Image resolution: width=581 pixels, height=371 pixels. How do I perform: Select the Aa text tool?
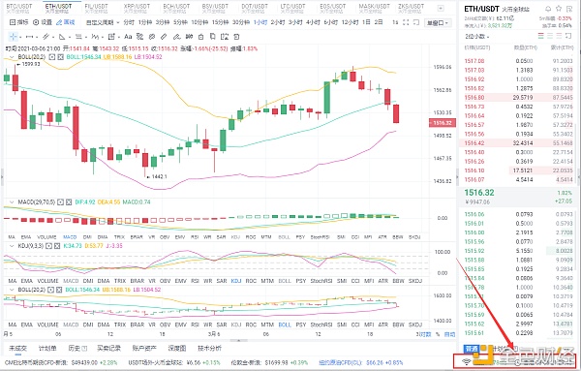coord(128,37)
